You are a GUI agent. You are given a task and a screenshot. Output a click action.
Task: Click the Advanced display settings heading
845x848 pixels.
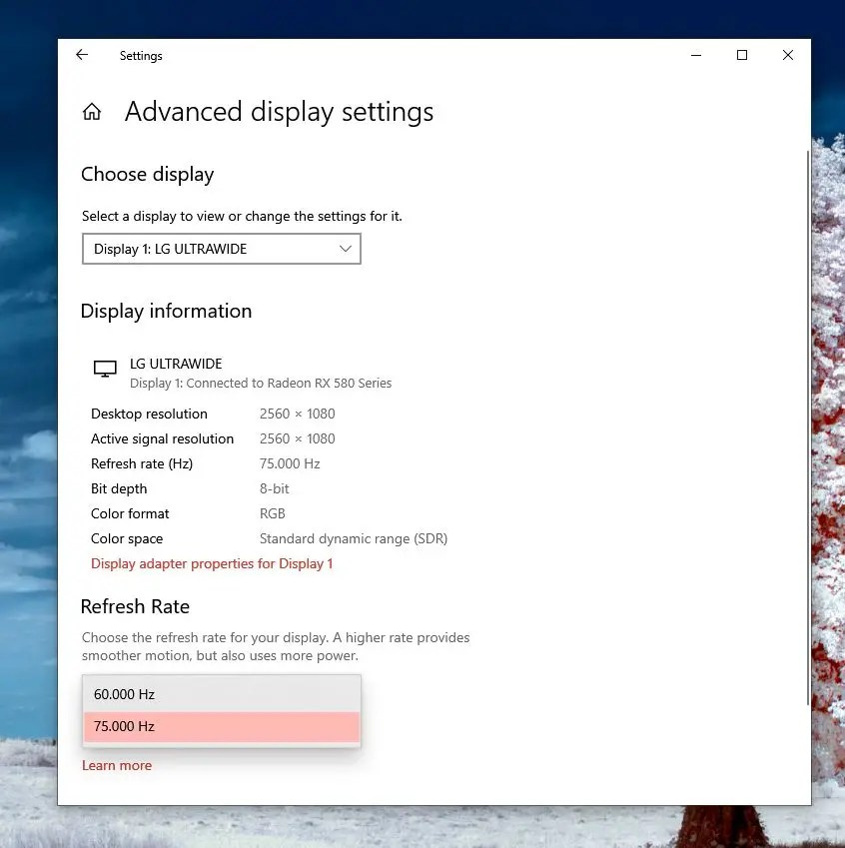pos(279,111)
